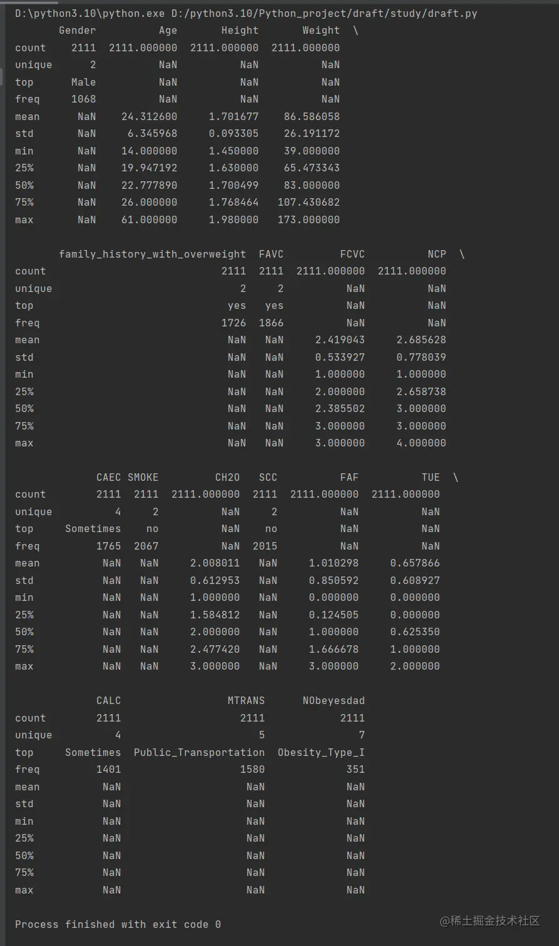Click the Obesity_Type_I value text

tap(321, 752)
